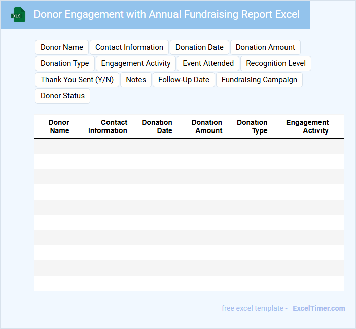
Task: Click the Donation Type tag
Action: (65, 63)
